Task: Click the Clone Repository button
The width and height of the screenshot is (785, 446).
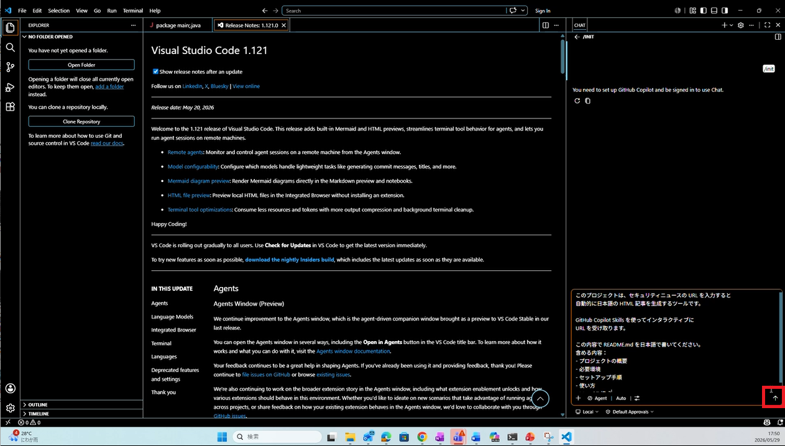Action: (x=81, y=122)
